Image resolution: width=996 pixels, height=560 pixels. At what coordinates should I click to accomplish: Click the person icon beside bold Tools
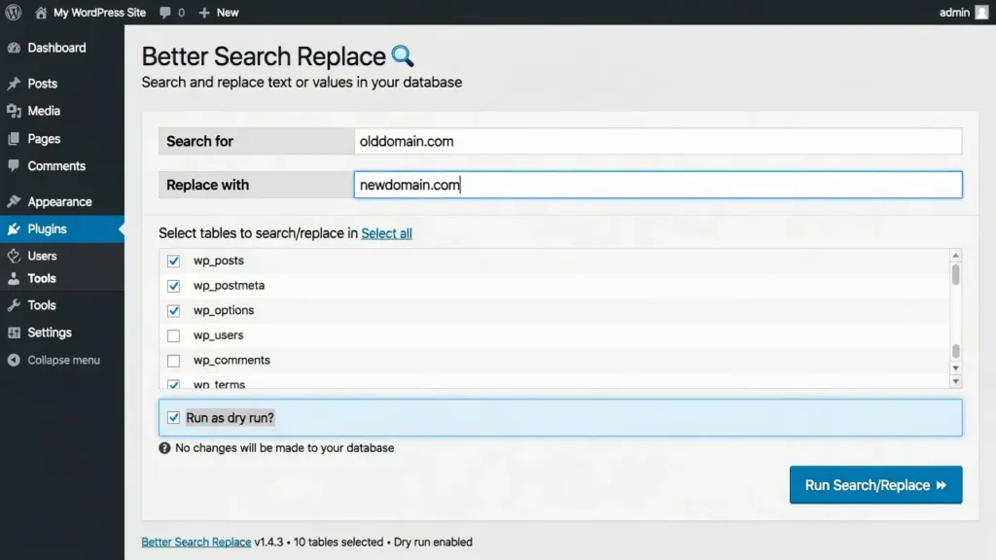coord(14,278)
